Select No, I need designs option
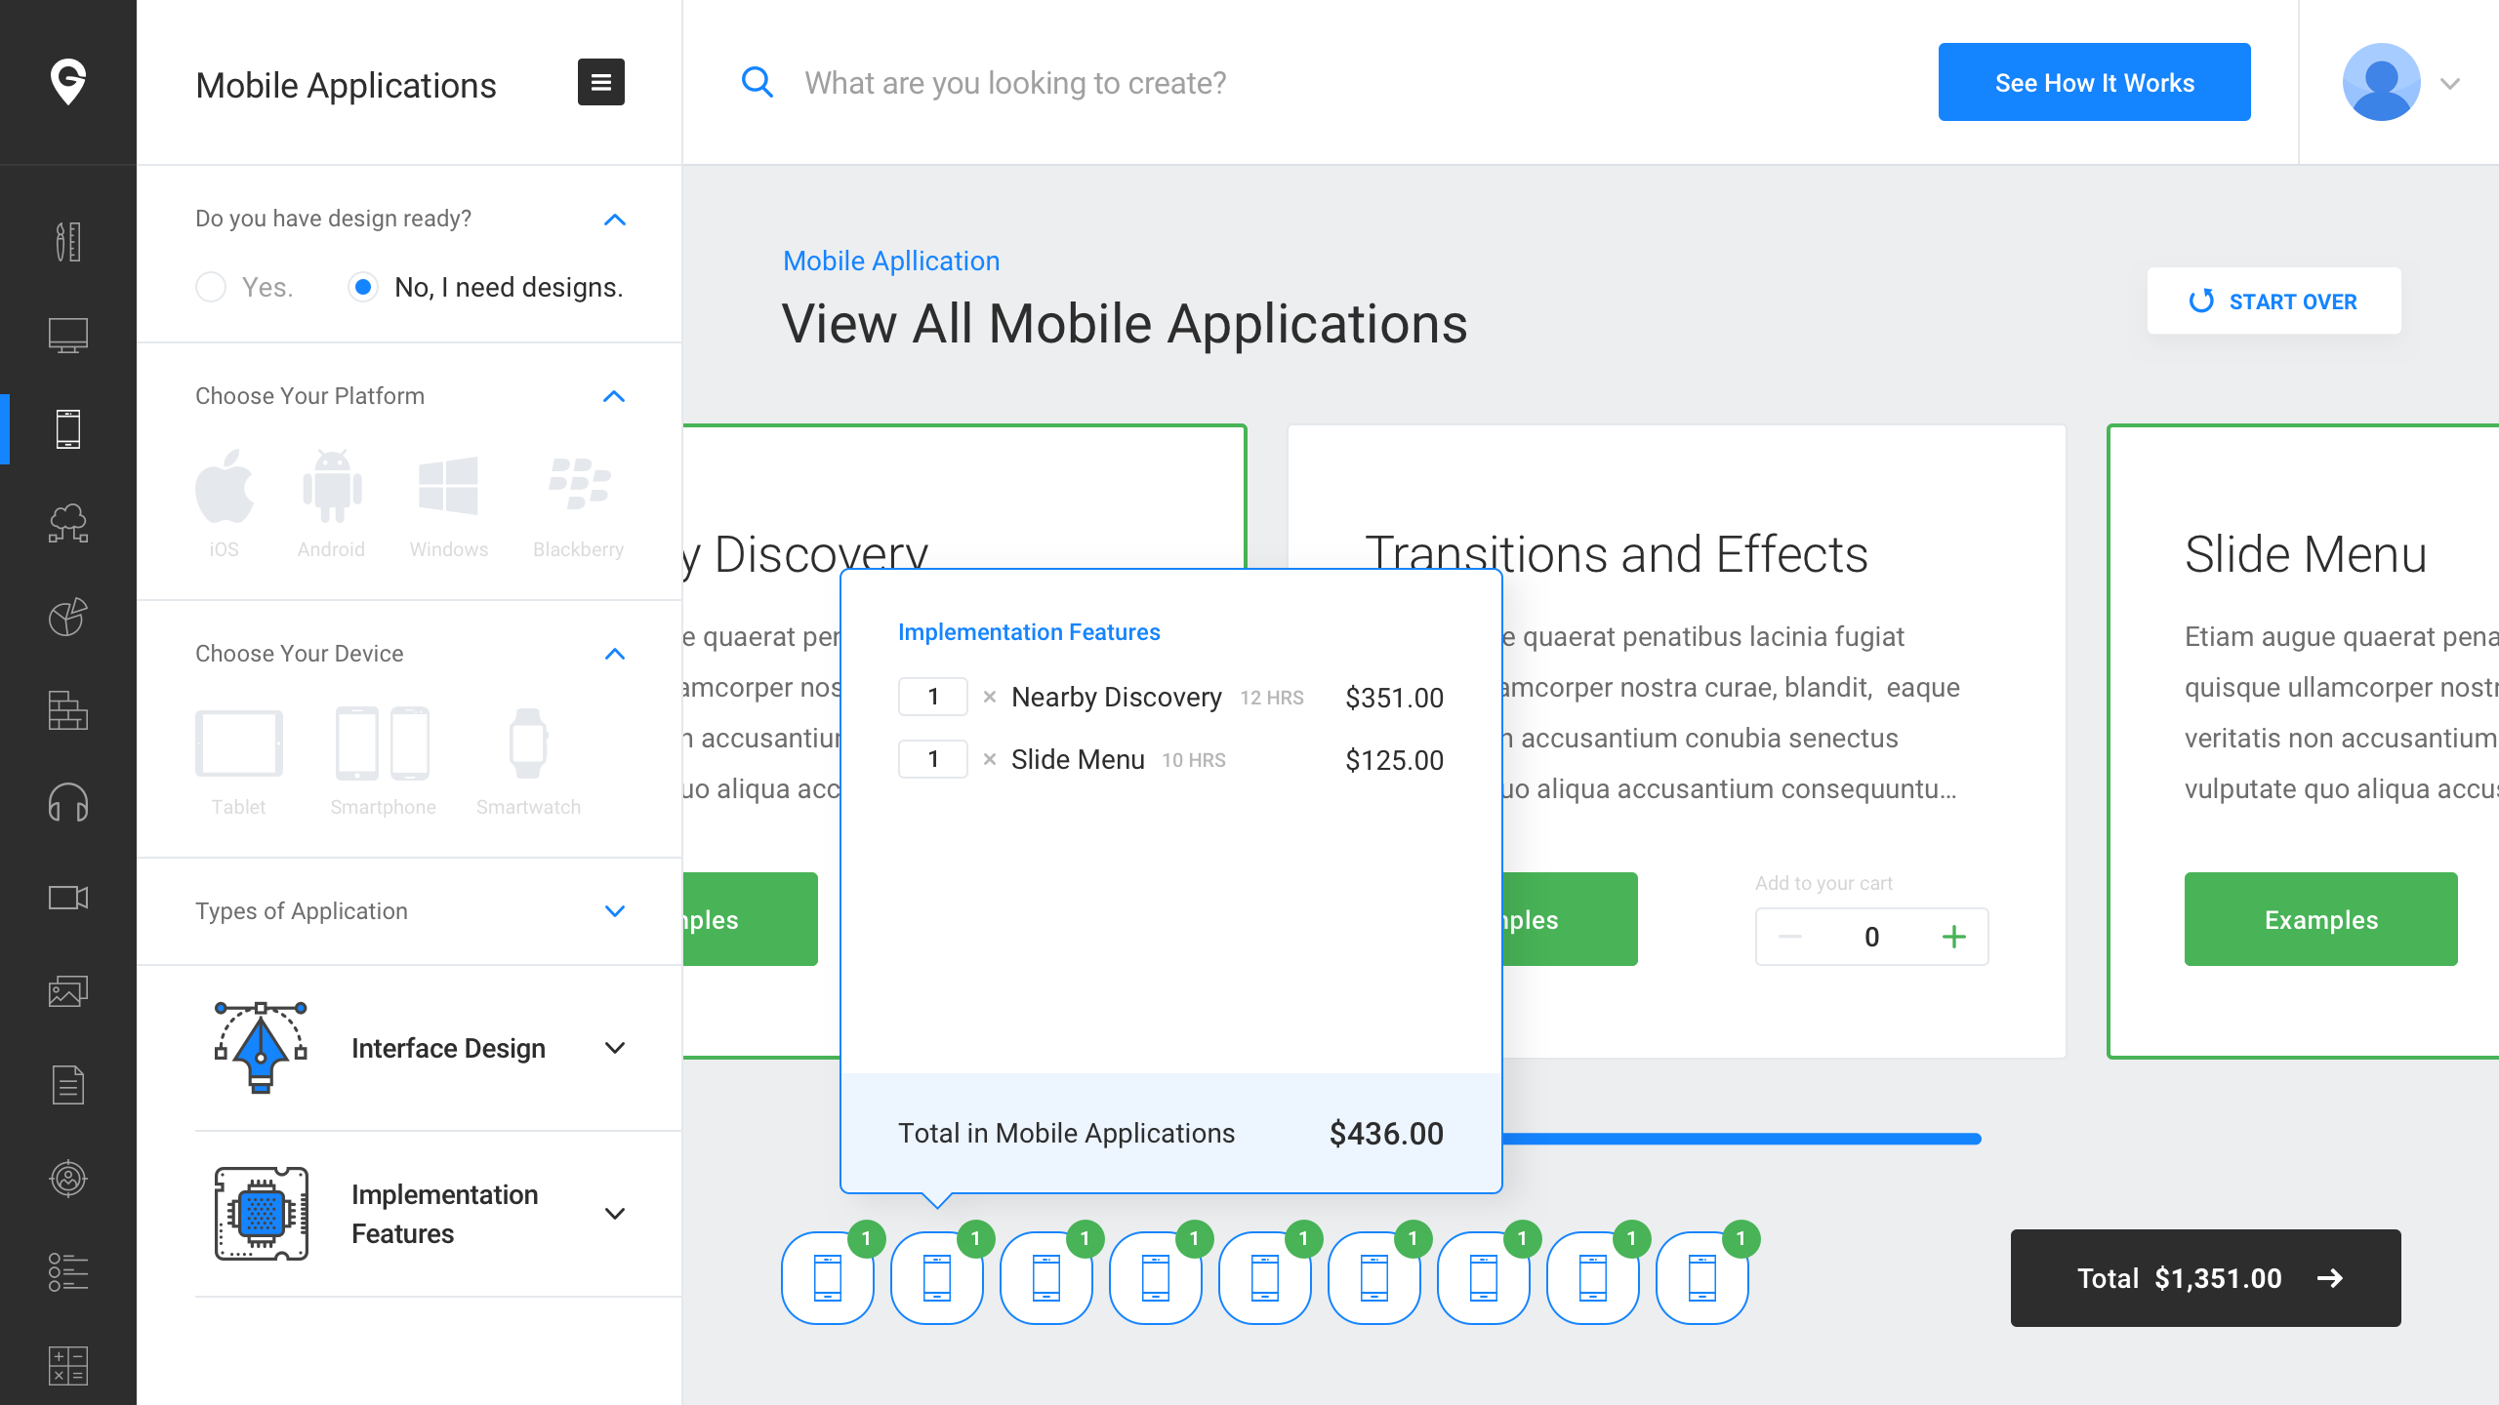2499x1405 pixels. [x=363, y=287]
